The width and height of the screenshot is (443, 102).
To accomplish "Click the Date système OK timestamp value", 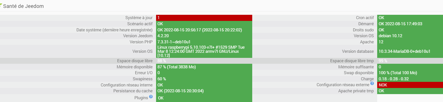I will point(200,30).
